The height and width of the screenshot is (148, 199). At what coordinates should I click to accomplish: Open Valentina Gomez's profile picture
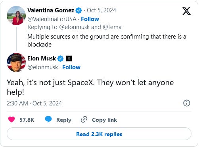[x=16, y=16]
